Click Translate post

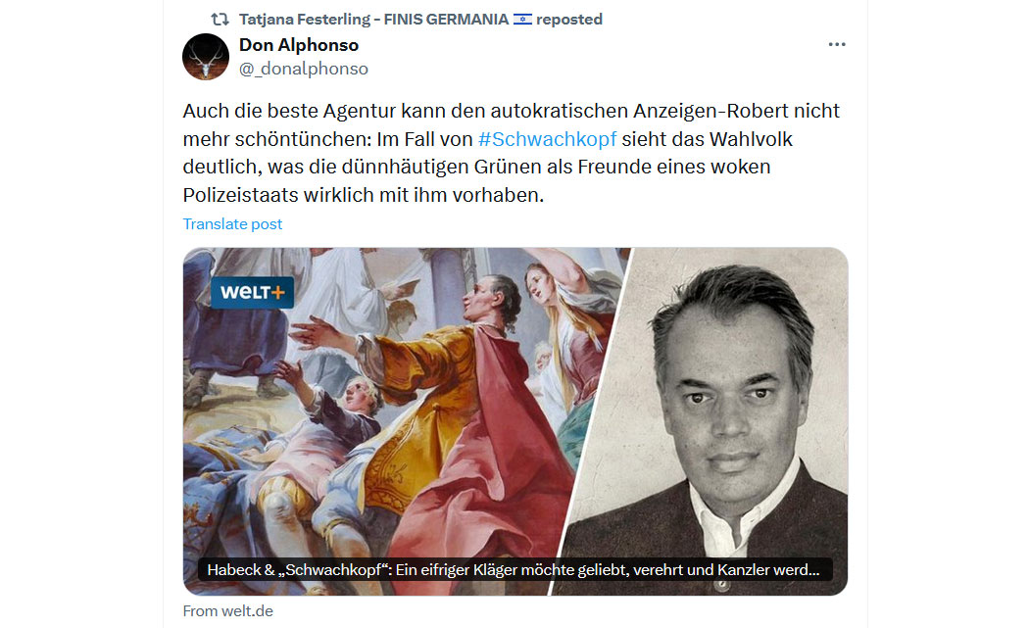pos(232,223)
